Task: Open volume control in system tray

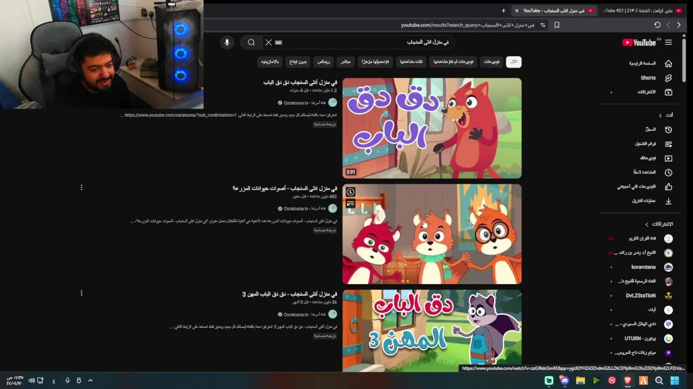Action: pos(31,380)
